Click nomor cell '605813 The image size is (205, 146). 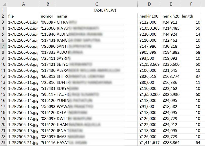(48, 76)
